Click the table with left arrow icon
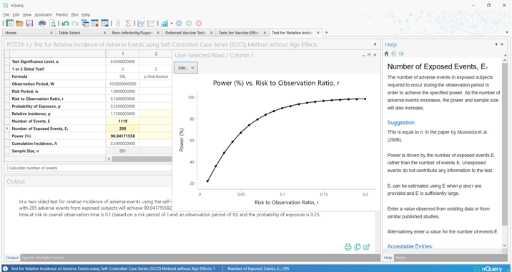 tap(85, 23)
